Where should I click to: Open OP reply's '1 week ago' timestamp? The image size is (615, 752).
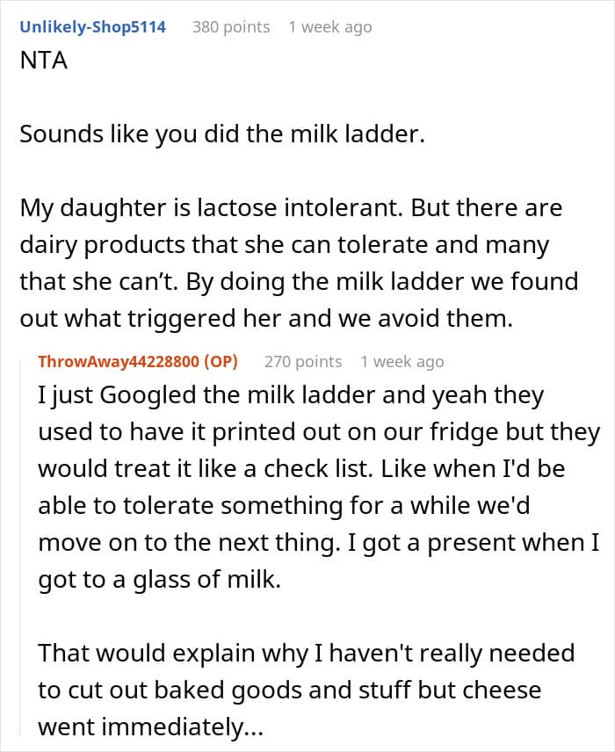[402, 362]
